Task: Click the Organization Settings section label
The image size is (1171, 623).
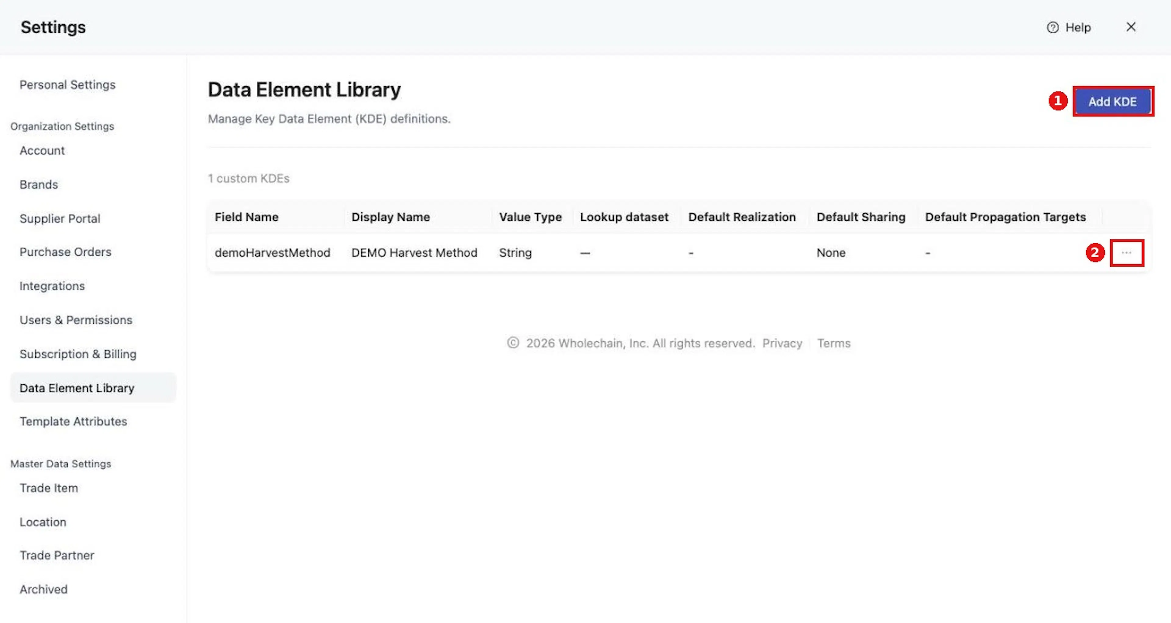Action: point(62,126)
